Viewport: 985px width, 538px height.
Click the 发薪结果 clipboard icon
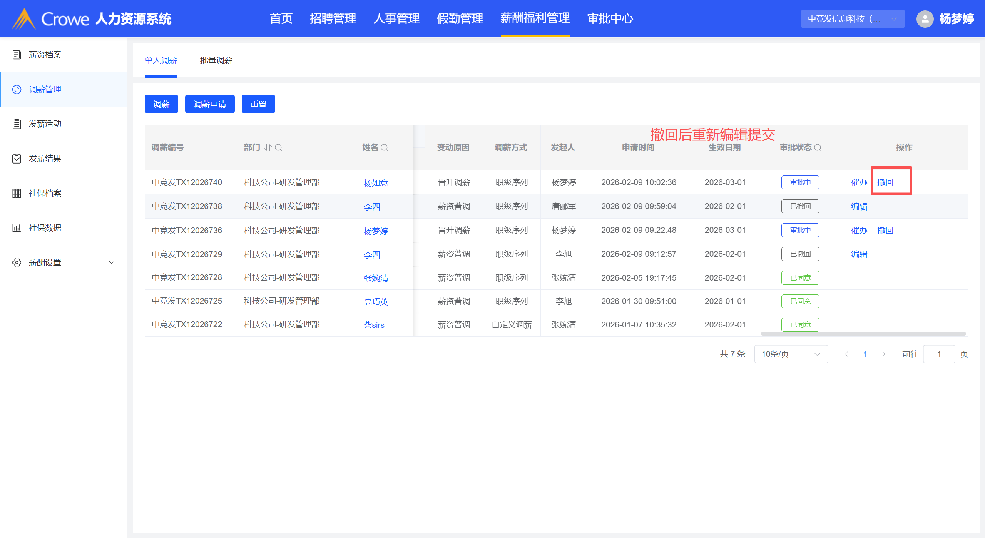click(17, 159)
